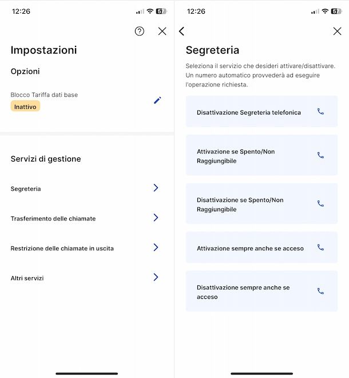Close the Segreteria screen with X
The image size is (349, 378).
tap(337, 31)
